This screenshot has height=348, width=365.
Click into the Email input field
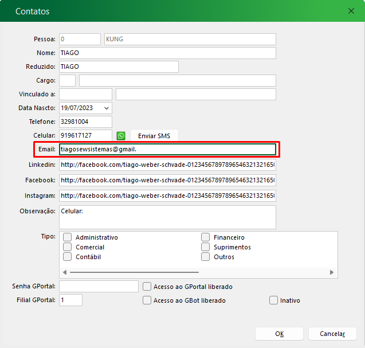click(x=167, y=150)
